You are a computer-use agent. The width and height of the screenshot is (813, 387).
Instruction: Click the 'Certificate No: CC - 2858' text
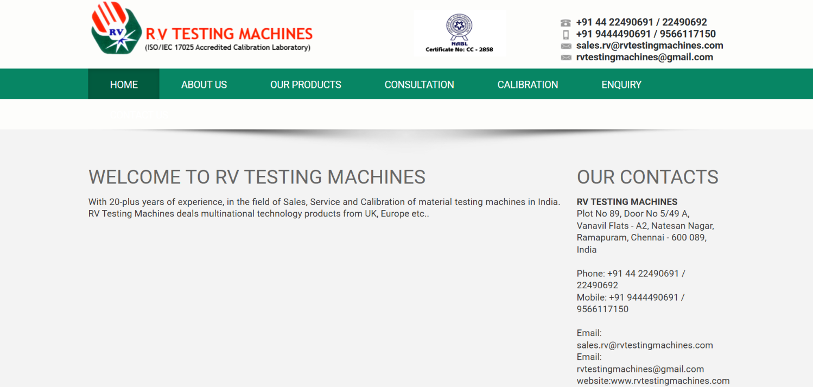tap(459, 49)
